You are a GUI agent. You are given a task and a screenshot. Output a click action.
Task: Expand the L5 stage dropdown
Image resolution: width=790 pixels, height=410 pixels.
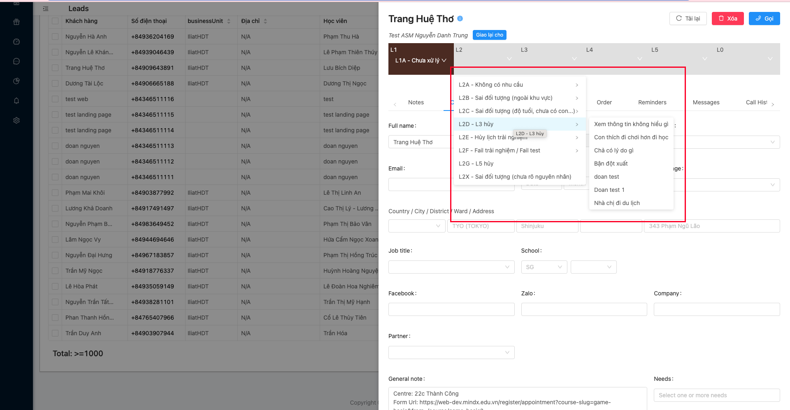click(705, 59)
